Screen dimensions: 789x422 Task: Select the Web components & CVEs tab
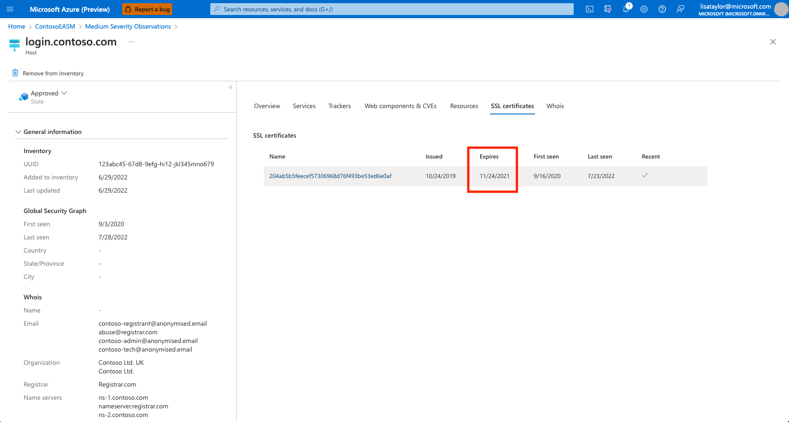coord(400,106)
